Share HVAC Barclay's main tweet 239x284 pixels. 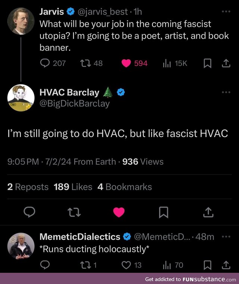coord(208,212)
